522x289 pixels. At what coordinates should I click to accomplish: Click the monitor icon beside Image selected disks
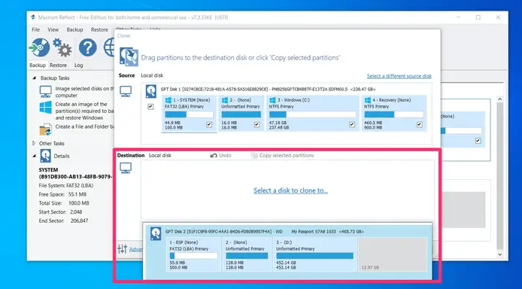pos(46,92)
